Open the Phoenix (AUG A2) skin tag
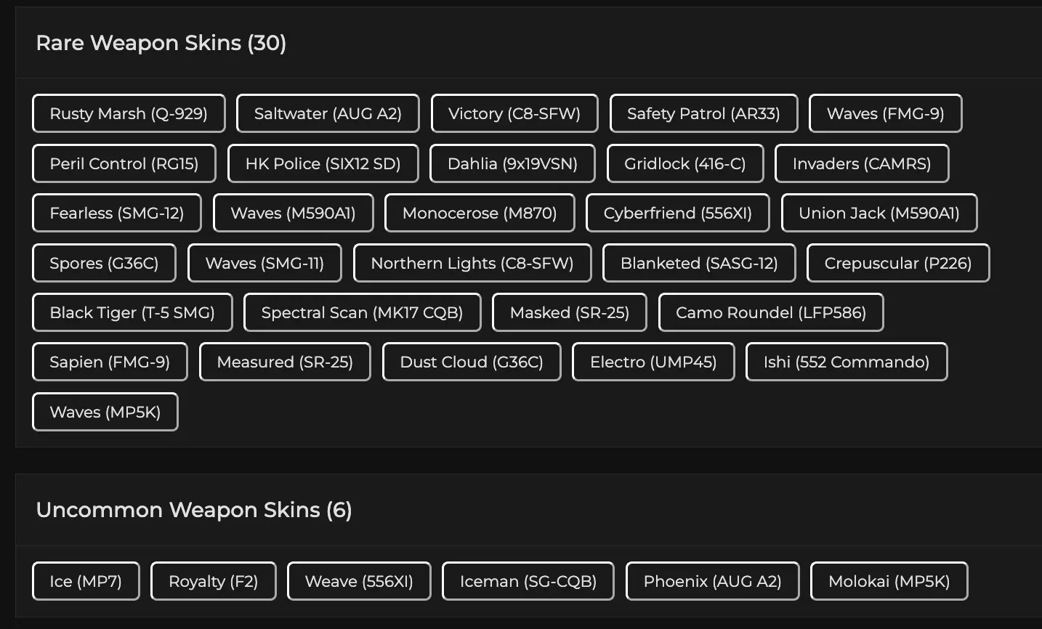The width and height of the screenshot is (1042, 629). coord(712,581)
